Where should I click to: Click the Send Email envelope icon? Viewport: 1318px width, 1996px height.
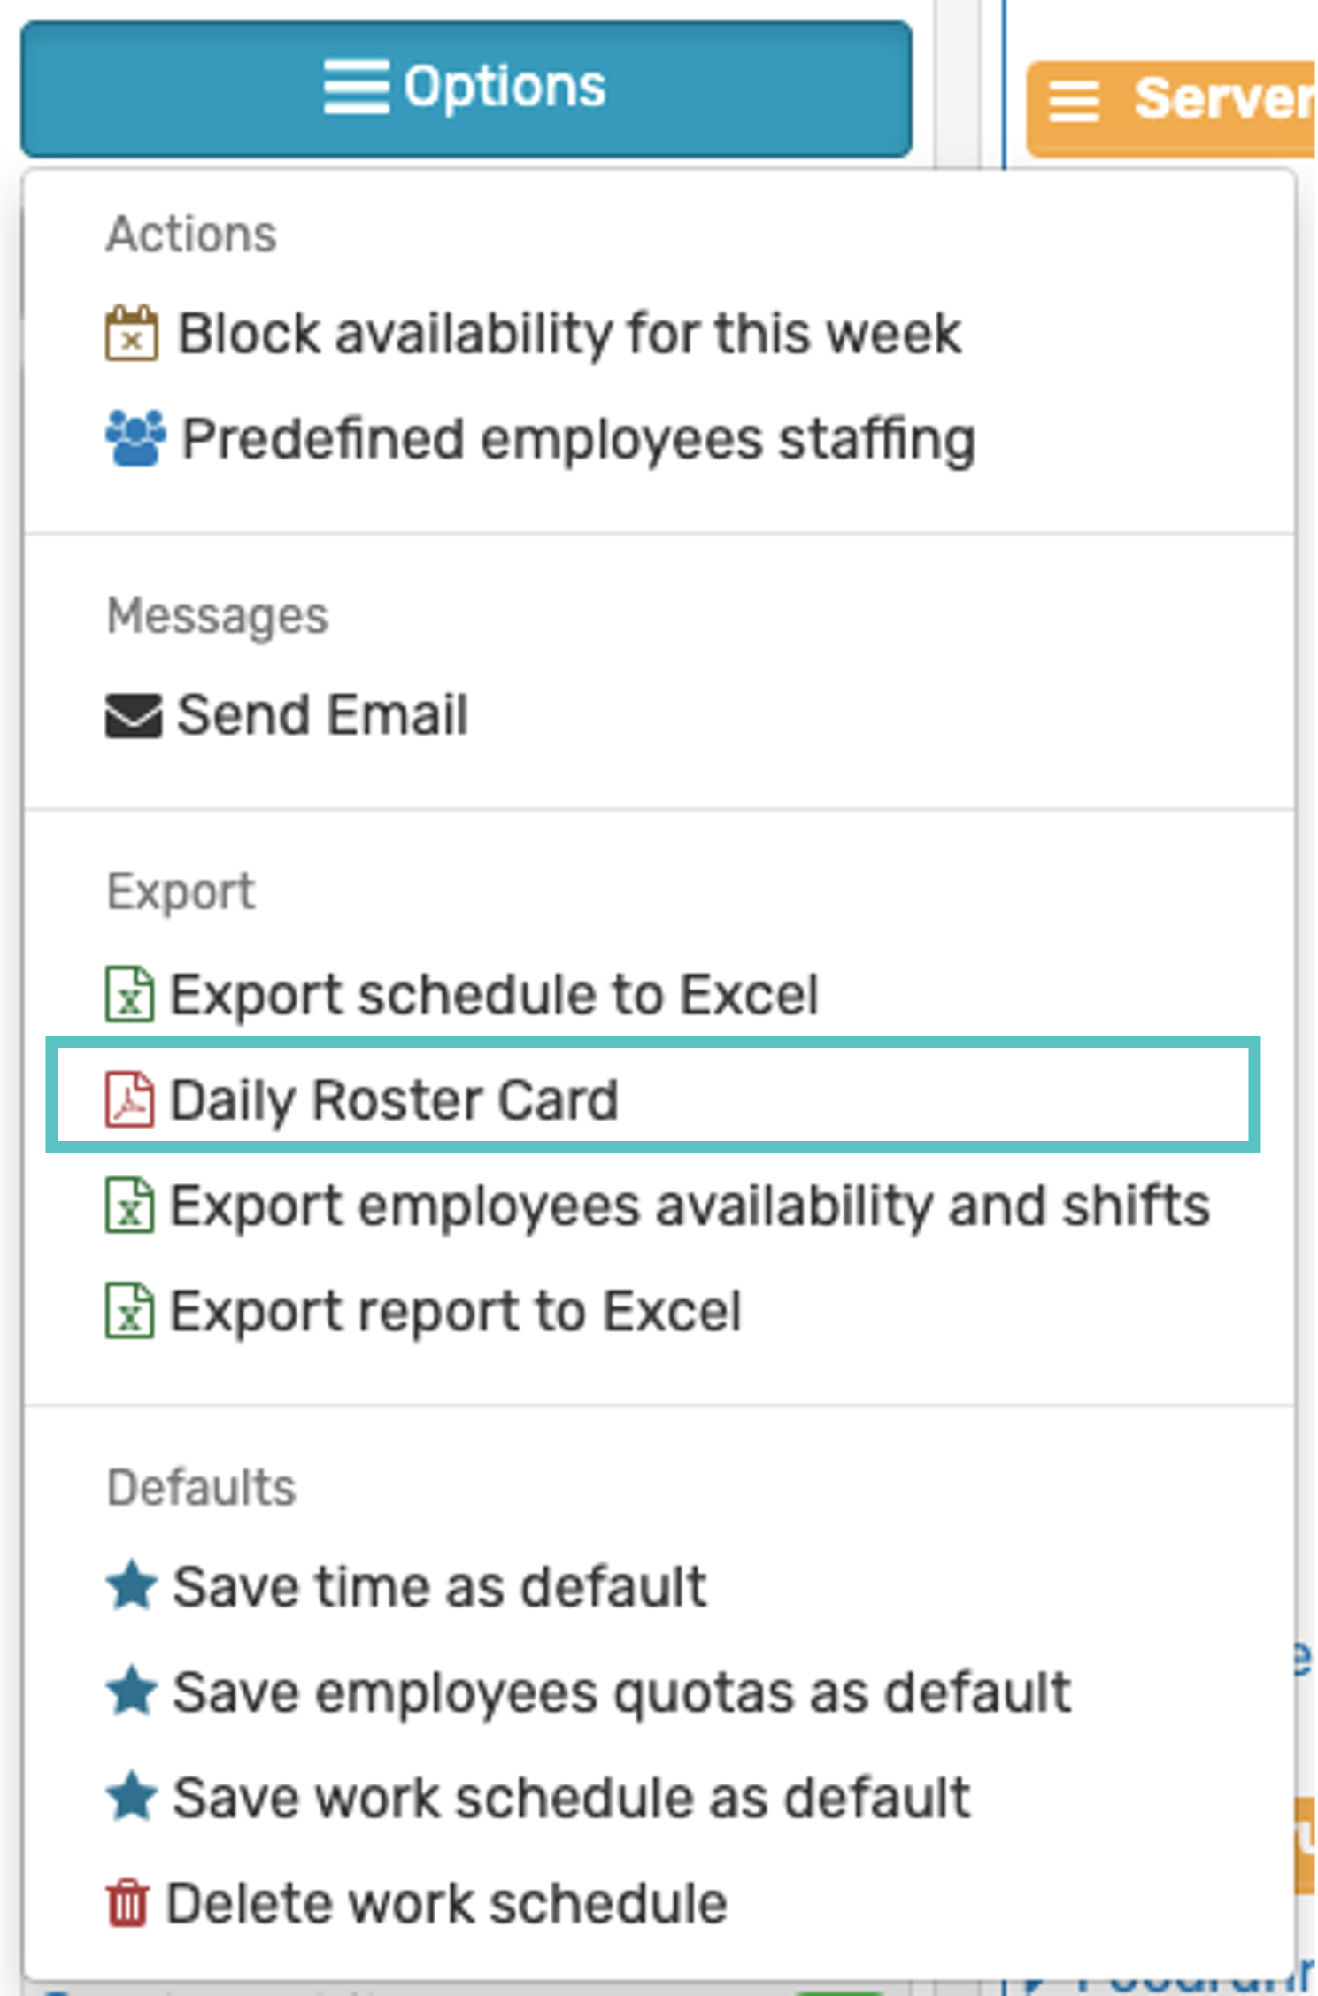point(134,715)
